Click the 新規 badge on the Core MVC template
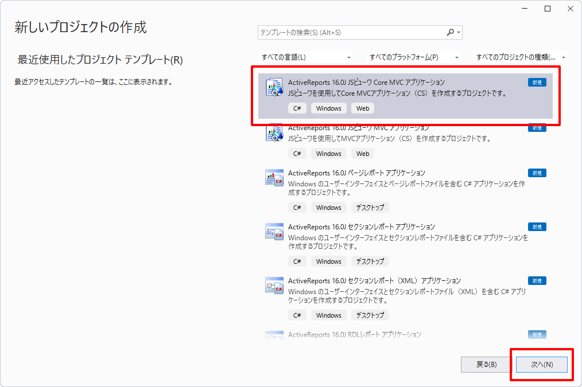 point(537,83)
